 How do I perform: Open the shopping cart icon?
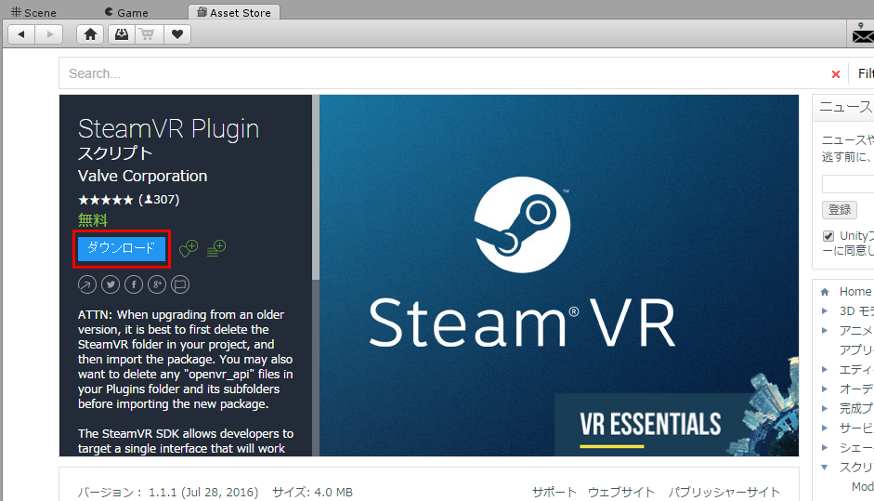click(148, 34)
